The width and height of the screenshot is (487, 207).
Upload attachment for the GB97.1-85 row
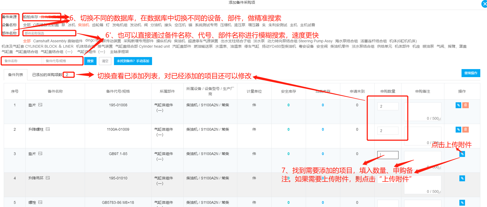pos(462,154)
